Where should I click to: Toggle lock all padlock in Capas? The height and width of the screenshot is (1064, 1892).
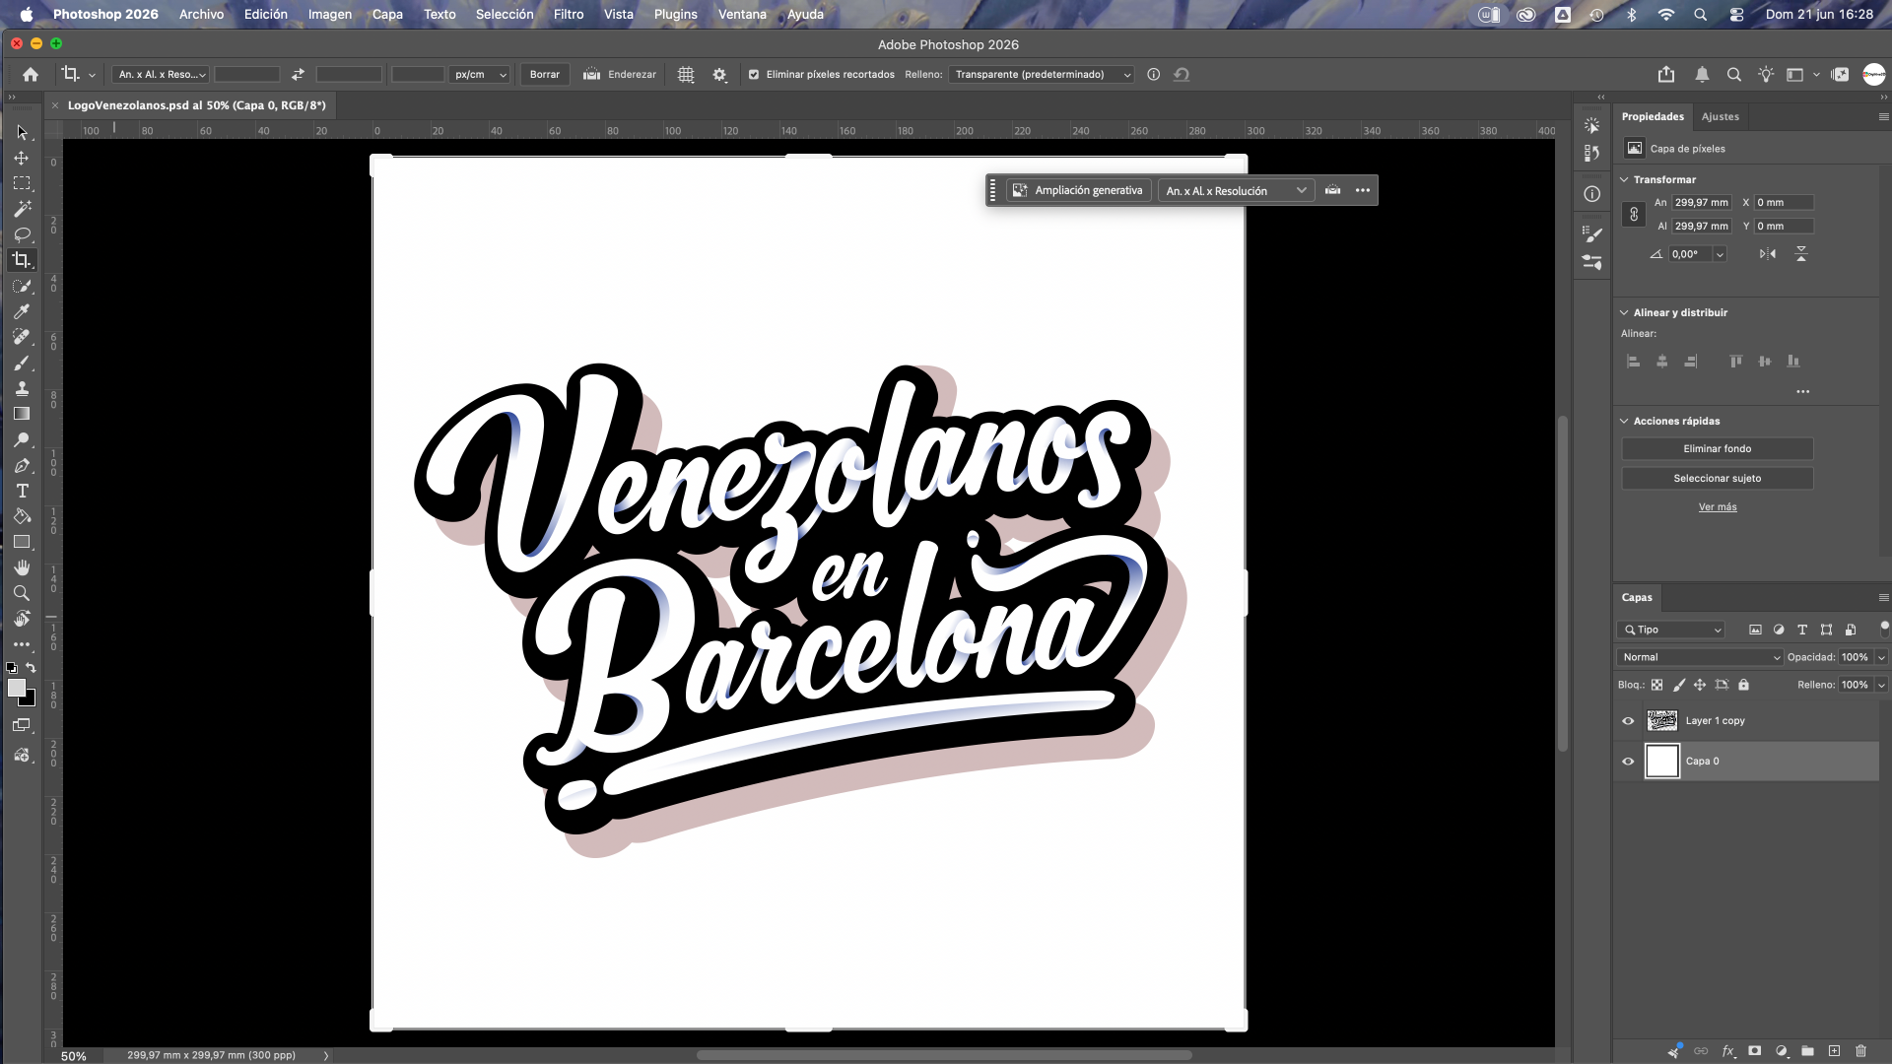1743,685
